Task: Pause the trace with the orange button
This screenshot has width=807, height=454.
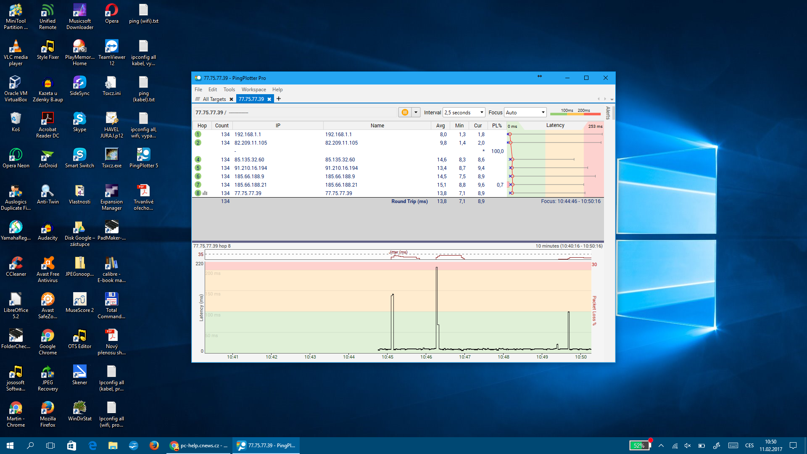Action: click(404, 112)
